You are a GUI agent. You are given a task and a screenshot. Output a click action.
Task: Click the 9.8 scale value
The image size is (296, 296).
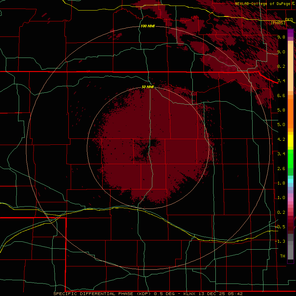[x=281, y=37]
